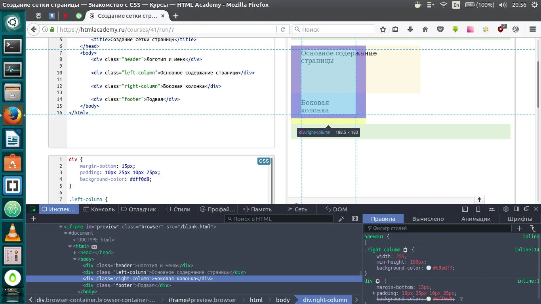Switch to the Консоль tab
541x304 pixels.
[x=98, y=209]
